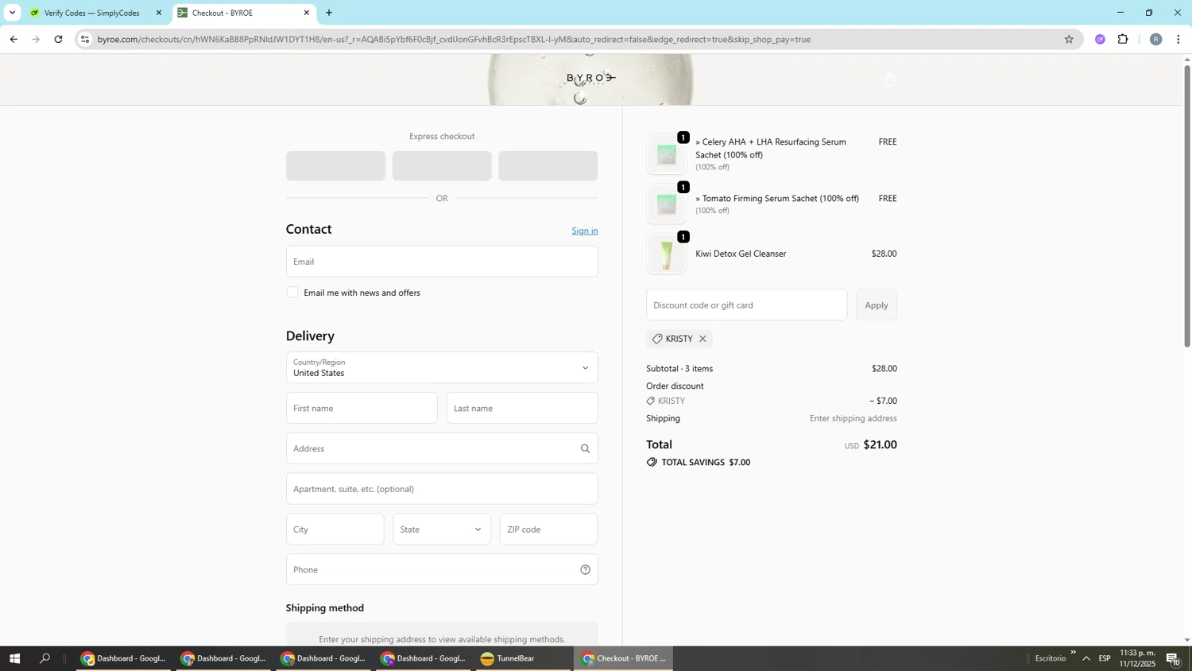Open the tab search dropdown arrow

(x=12, y=13)
